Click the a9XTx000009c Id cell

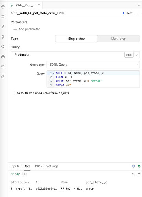click(x=46, y=188)
